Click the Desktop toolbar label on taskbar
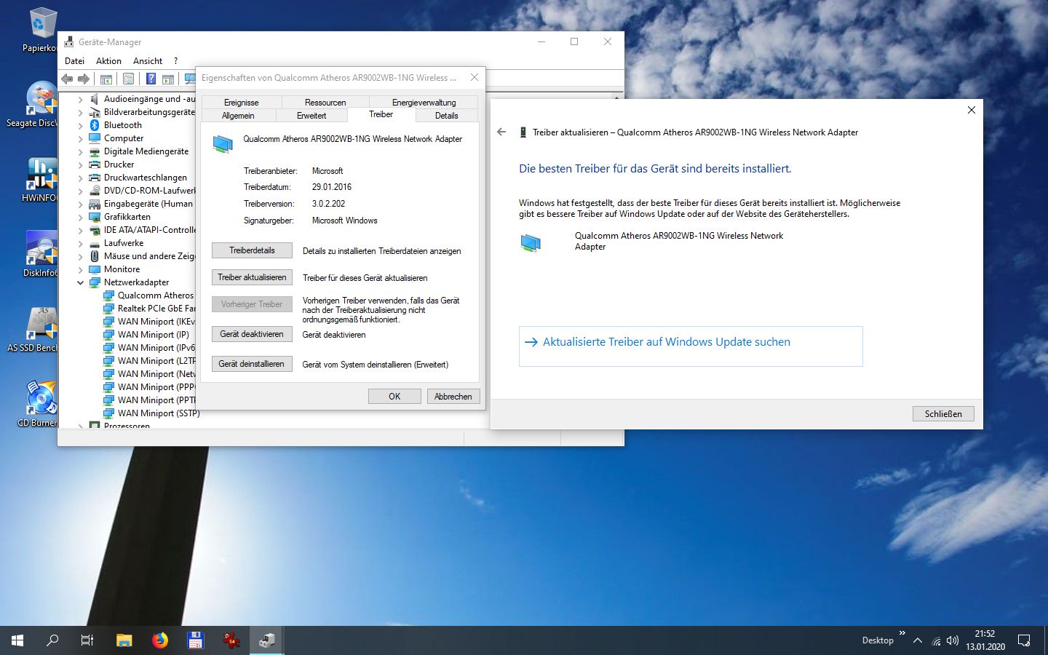This screenshot has width=1048, height=655. [878, 640]
